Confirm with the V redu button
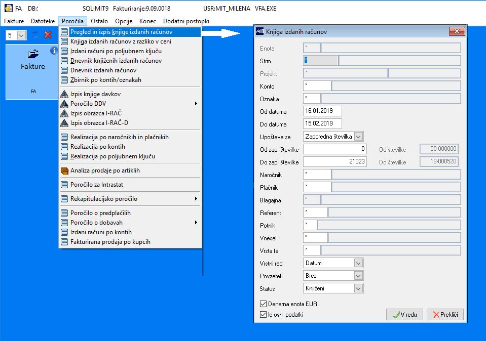Viewport: 486px width, 341px height. point(405,314)
